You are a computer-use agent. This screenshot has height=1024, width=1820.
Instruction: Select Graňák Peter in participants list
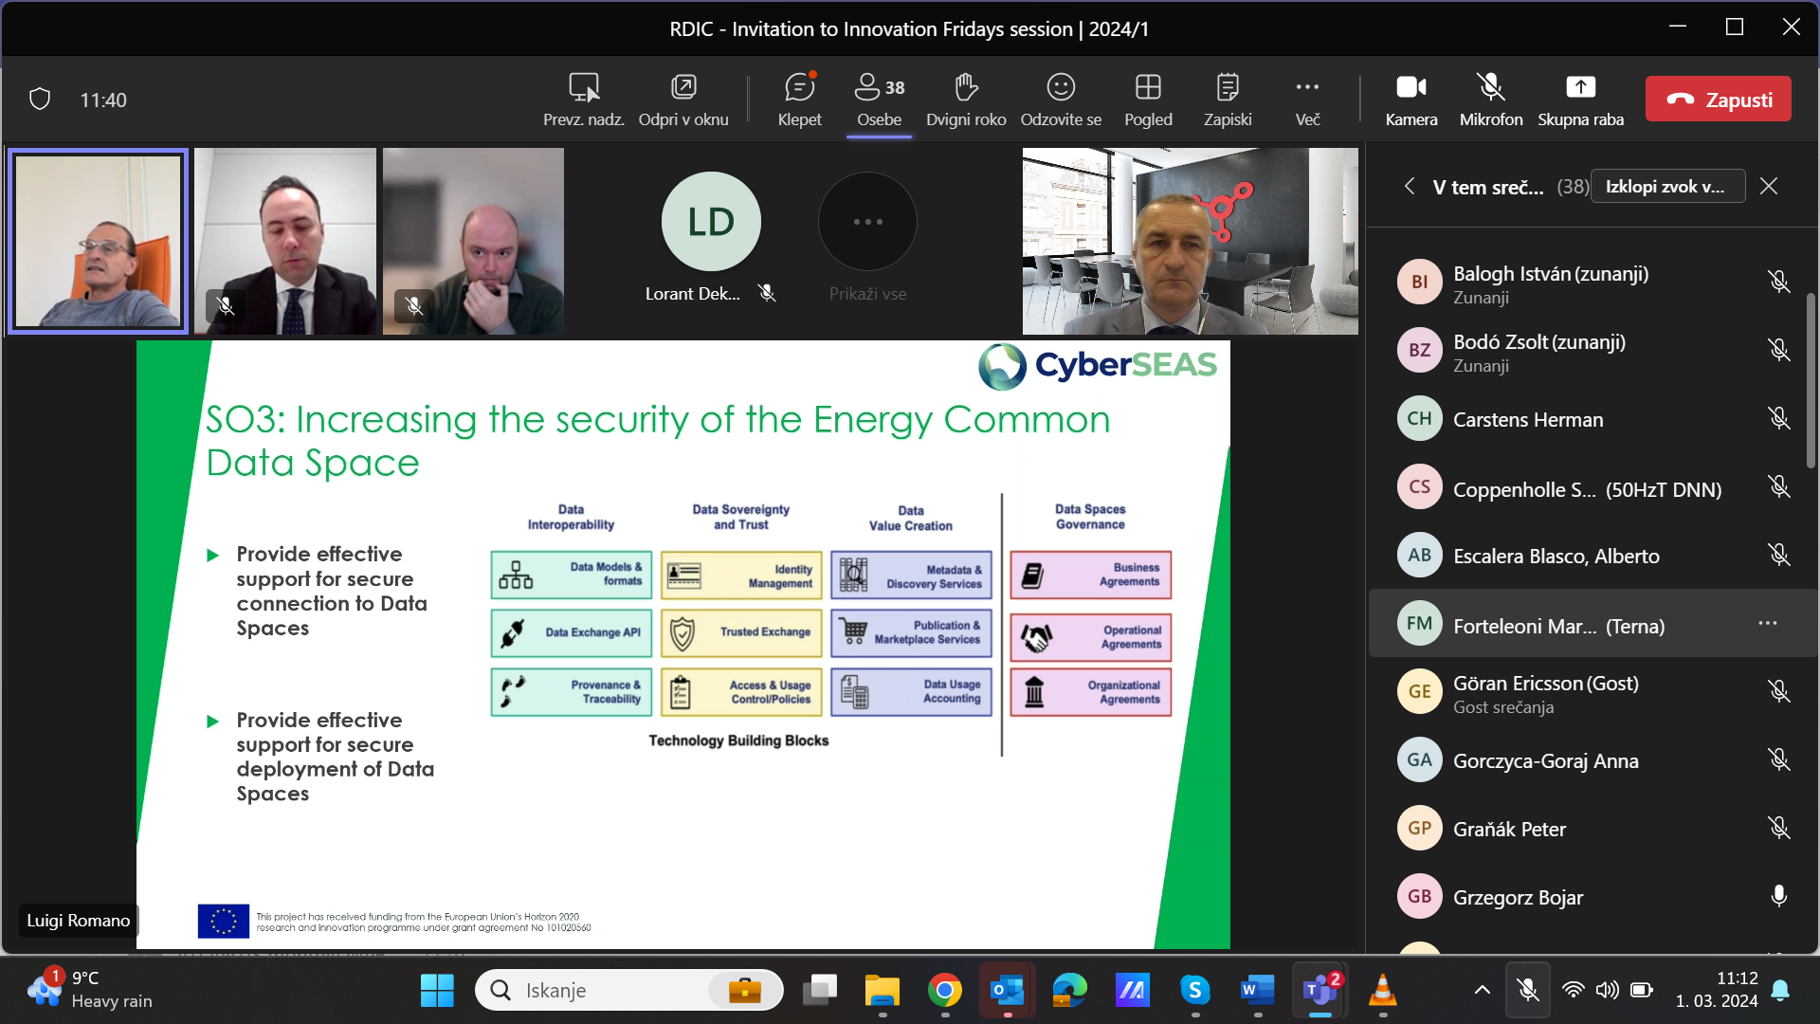tap(1592, 829)
